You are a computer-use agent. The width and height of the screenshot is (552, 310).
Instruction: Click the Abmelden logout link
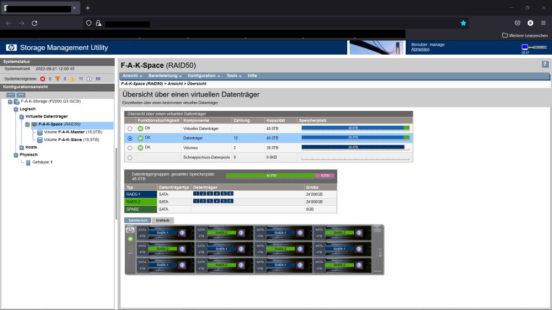420,49
